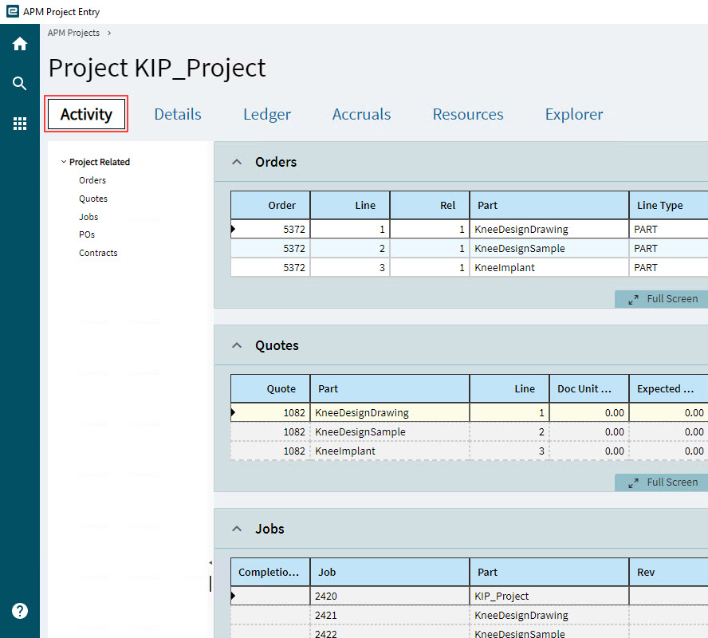Screen dimensions: 708x638
Task: Navigate to APM Projects breadcrumb
Action: (73, 33)
